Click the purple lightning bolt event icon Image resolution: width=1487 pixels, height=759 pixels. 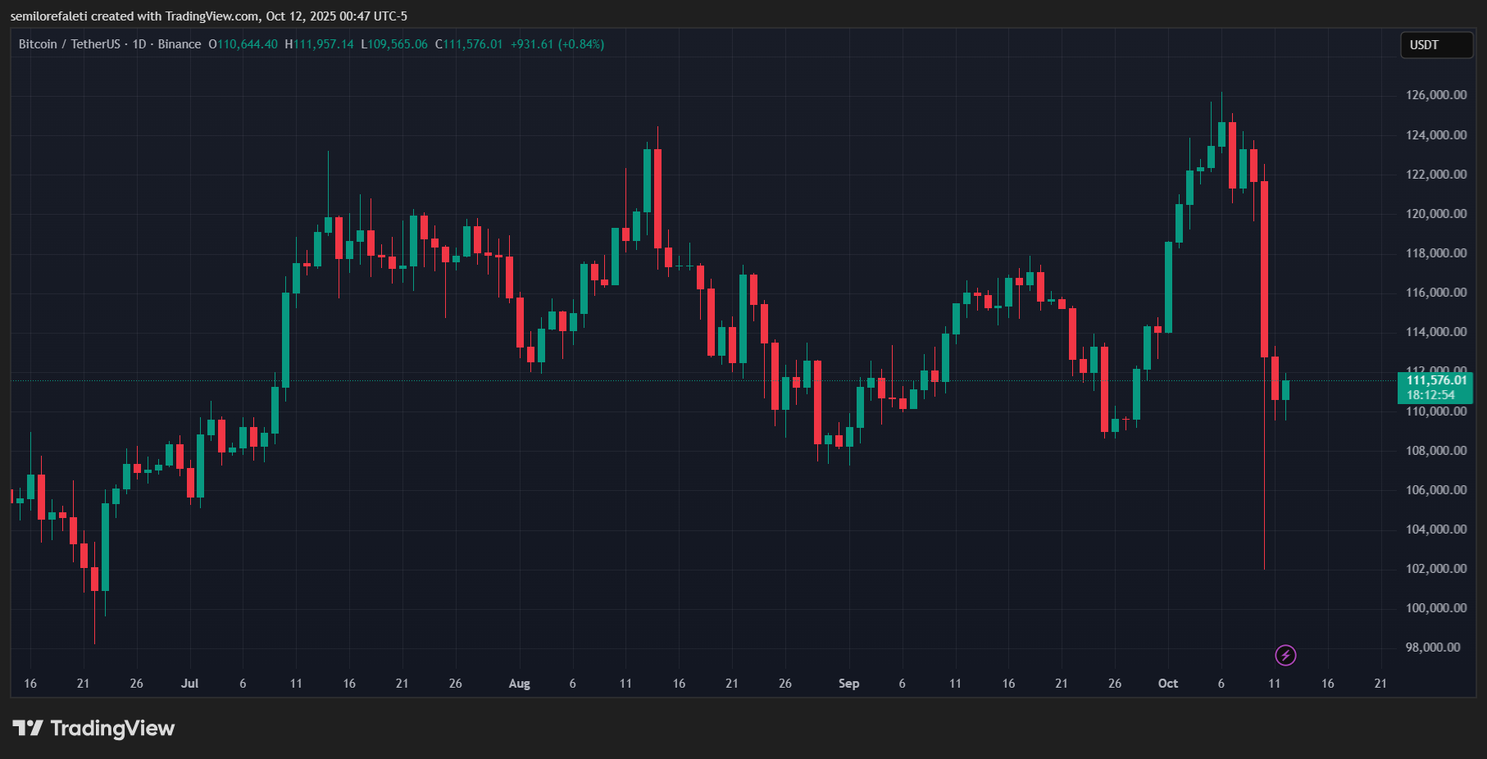click(1285, 655)
